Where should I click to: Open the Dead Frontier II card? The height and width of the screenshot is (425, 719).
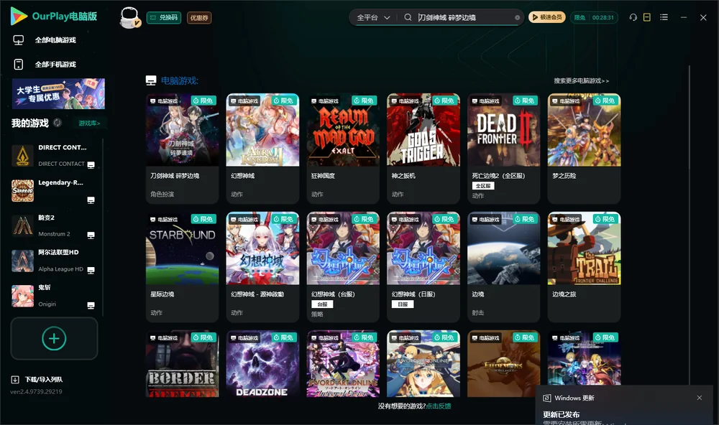[x=503, y=149]
